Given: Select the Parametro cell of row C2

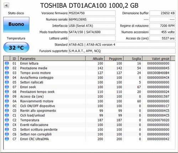Looking at the screenshot, I should point(30,120).
